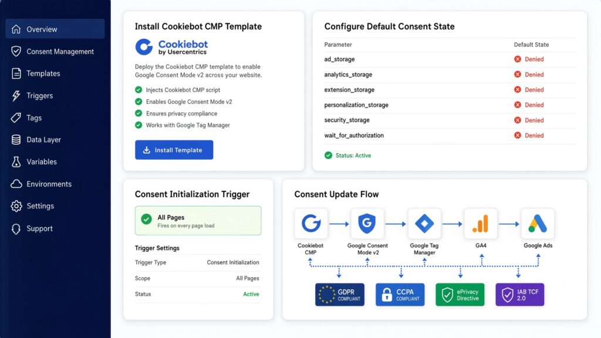
Task: Click the ePrivacy Directive badge
Action: [x=460, y=295]
